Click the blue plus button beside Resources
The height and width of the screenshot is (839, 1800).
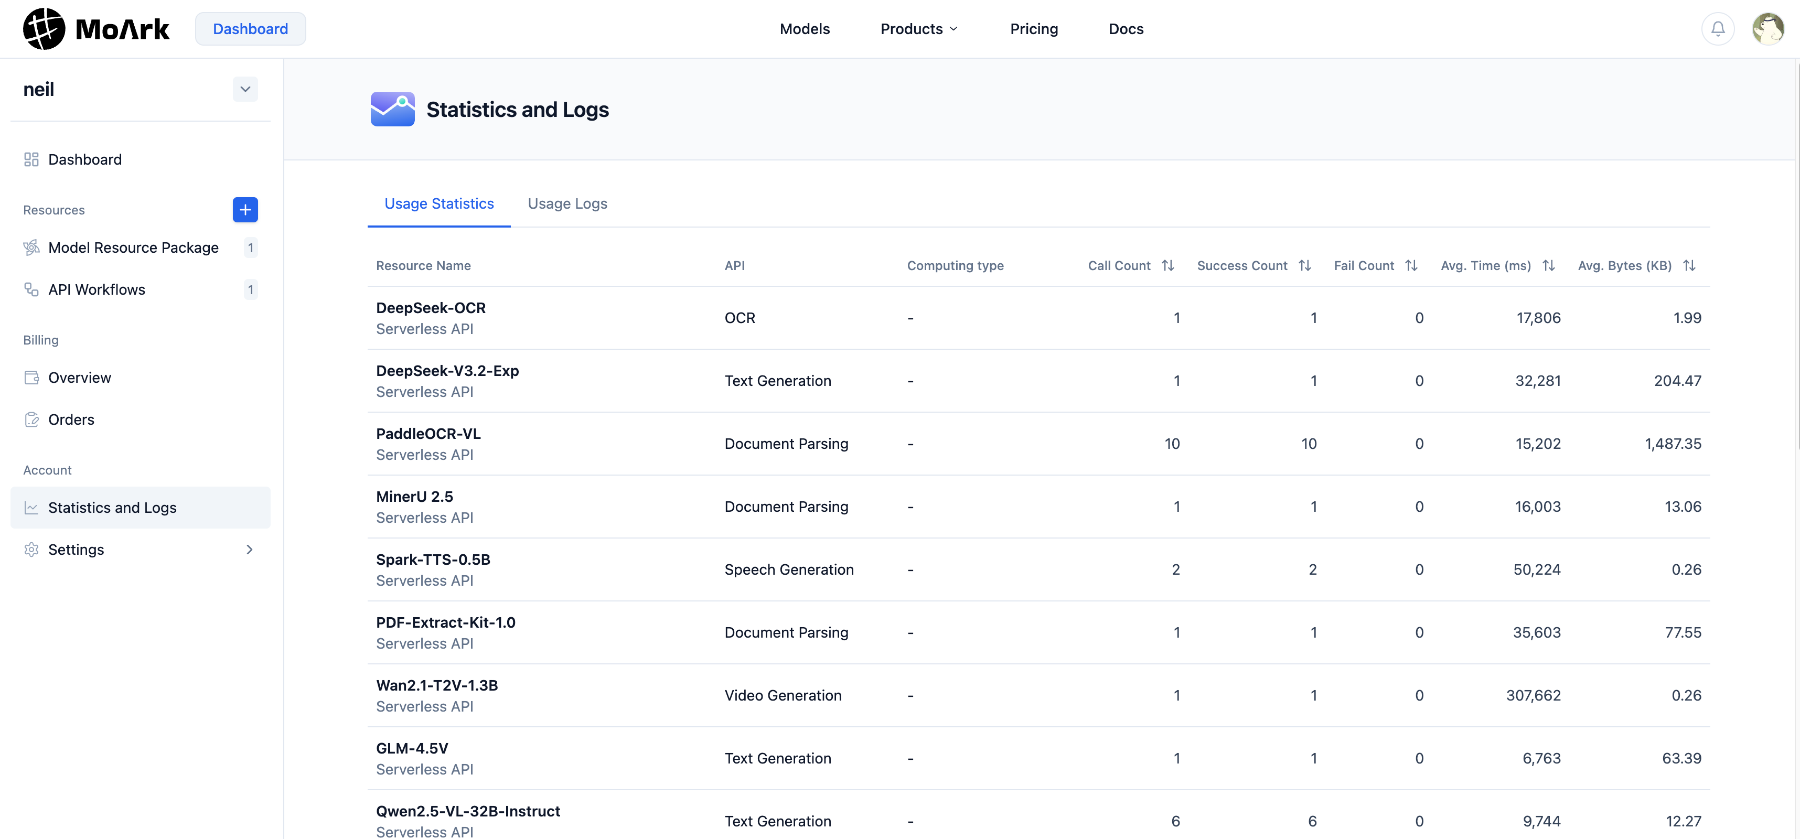point(244,210)
